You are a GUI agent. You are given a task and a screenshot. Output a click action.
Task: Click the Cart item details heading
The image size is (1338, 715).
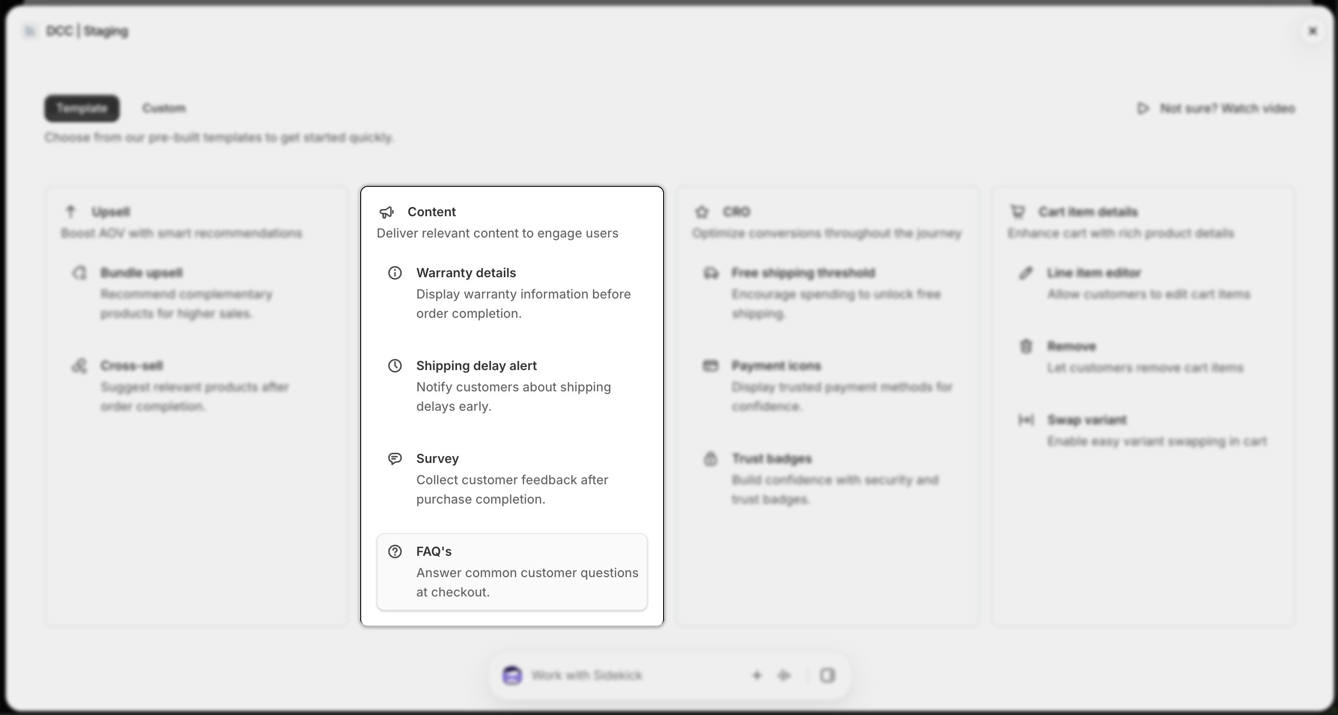(x=1088, y=212)
